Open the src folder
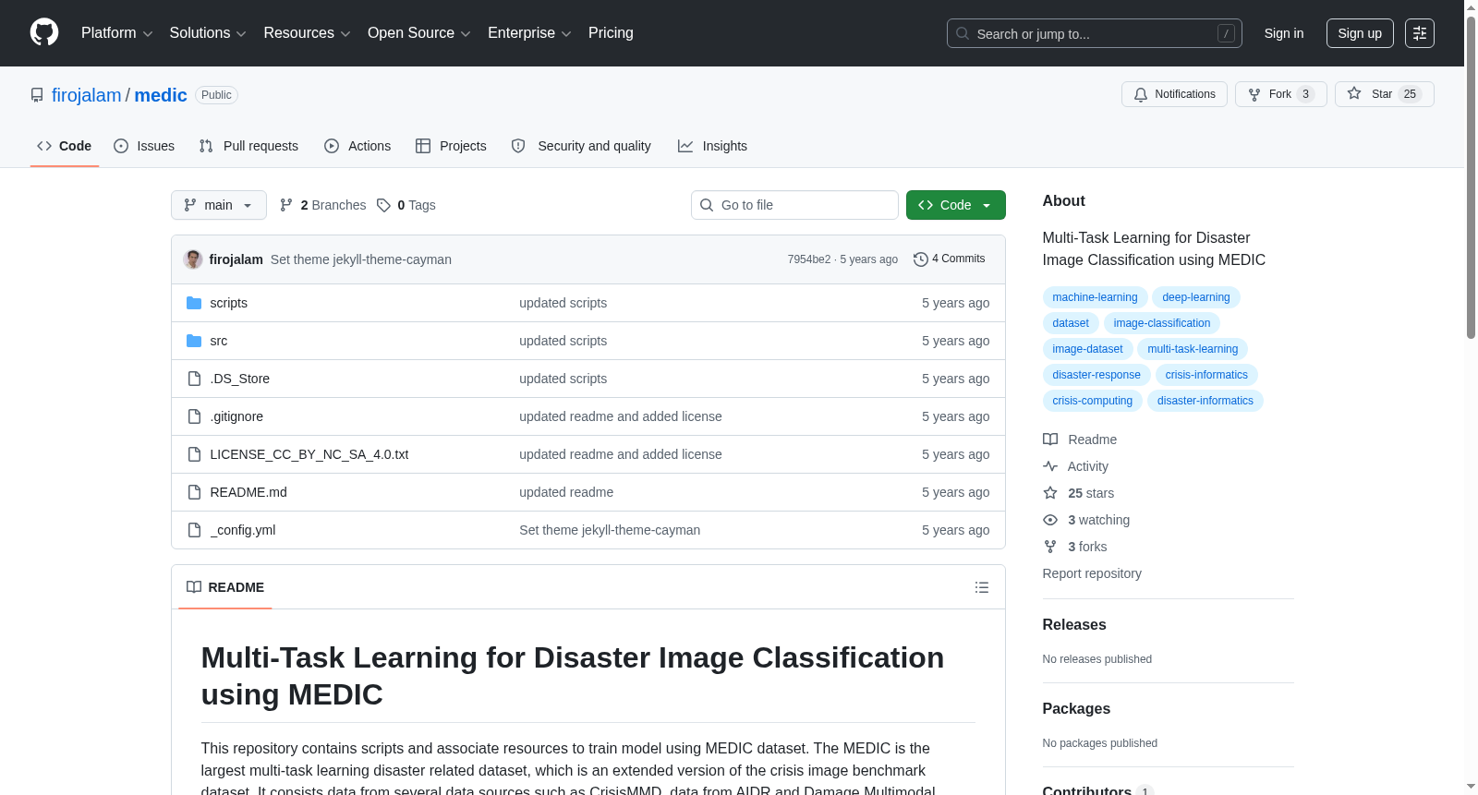This screenshot has height=795, width=1478. click(x=218, y=341)
